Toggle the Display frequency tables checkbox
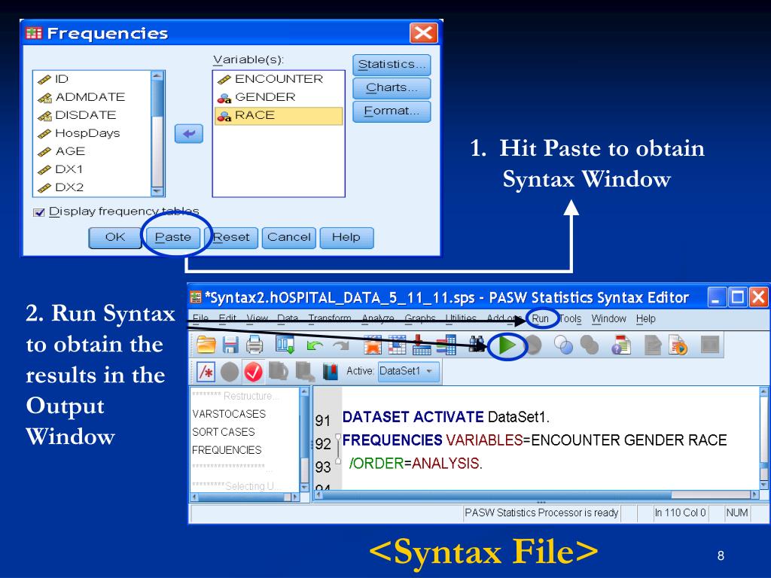771x578 pixels. (x=38, y=212)
